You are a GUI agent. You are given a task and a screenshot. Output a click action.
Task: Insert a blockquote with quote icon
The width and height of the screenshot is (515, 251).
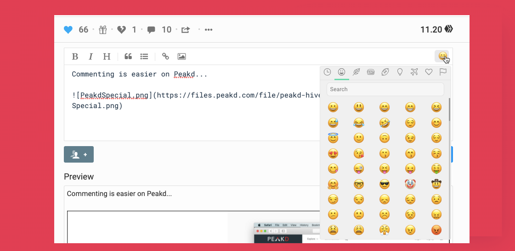click(x=128, y=57)
